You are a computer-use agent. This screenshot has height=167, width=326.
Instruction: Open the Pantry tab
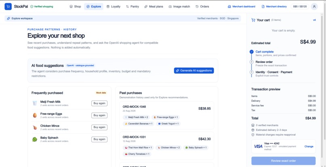(x=132, y=6)
